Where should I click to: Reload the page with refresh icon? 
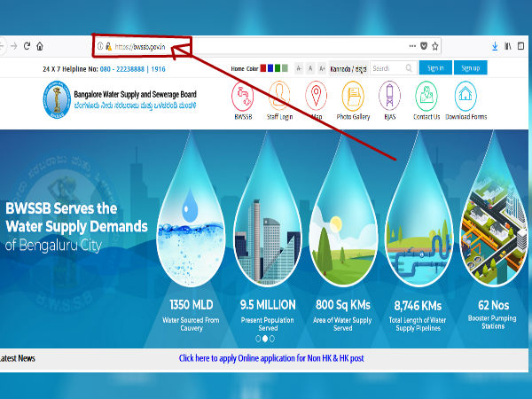[x=27, y=46]
